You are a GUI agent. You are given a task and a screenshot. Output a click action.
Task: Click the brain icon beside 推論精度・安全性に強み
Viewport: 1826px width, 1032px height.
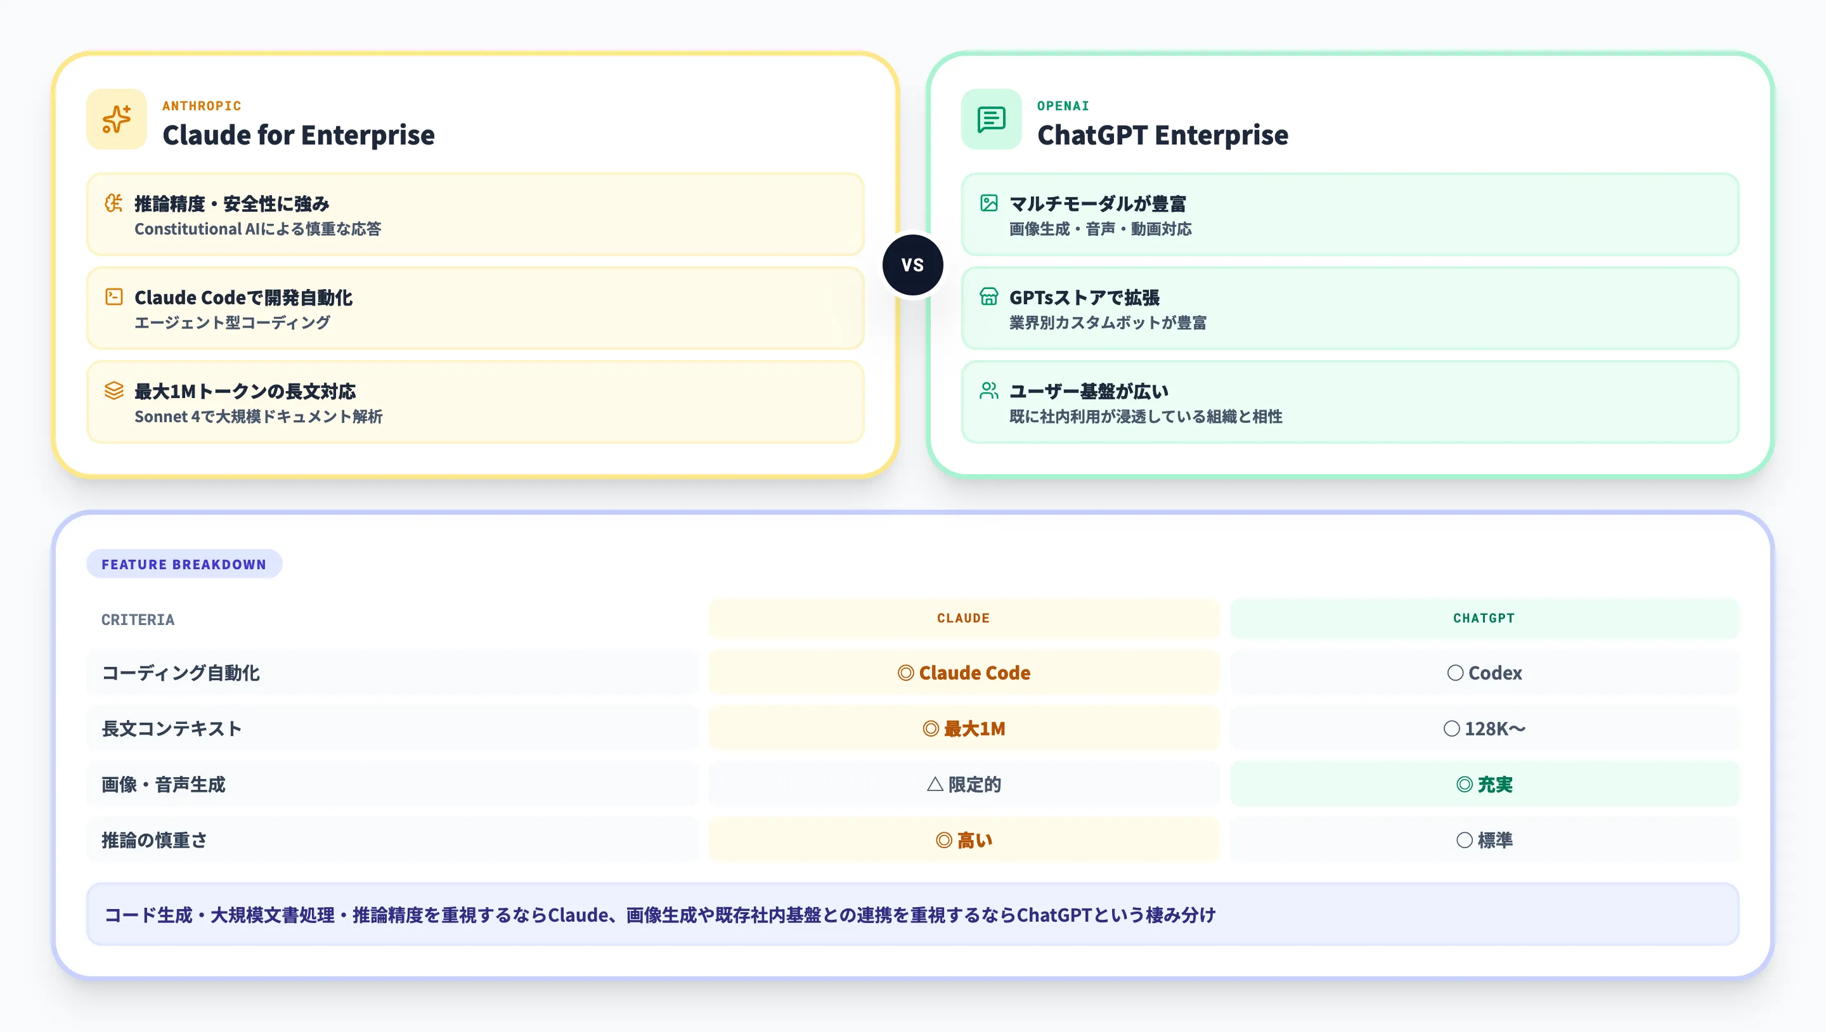coord(114,203)
